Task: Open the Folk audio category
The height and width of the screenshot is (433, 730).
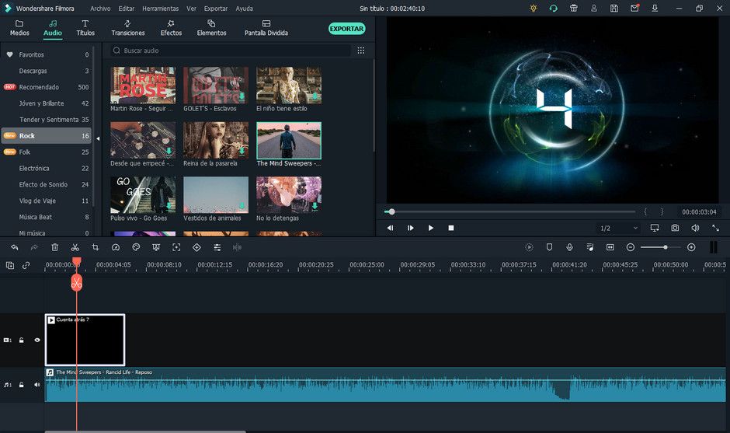Action: pos(46,152)
